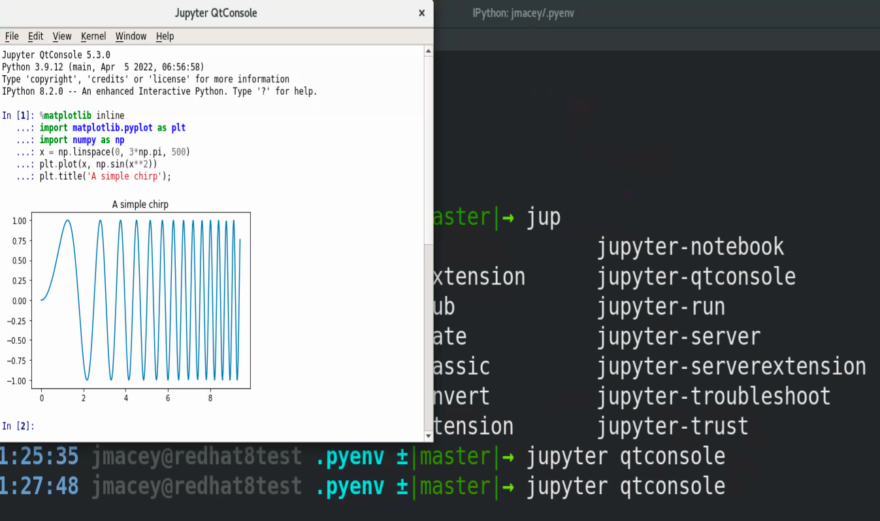
Task: Click the 'plt.plot(x, np.sin(x**2))' line
Action: pos(98,164)
